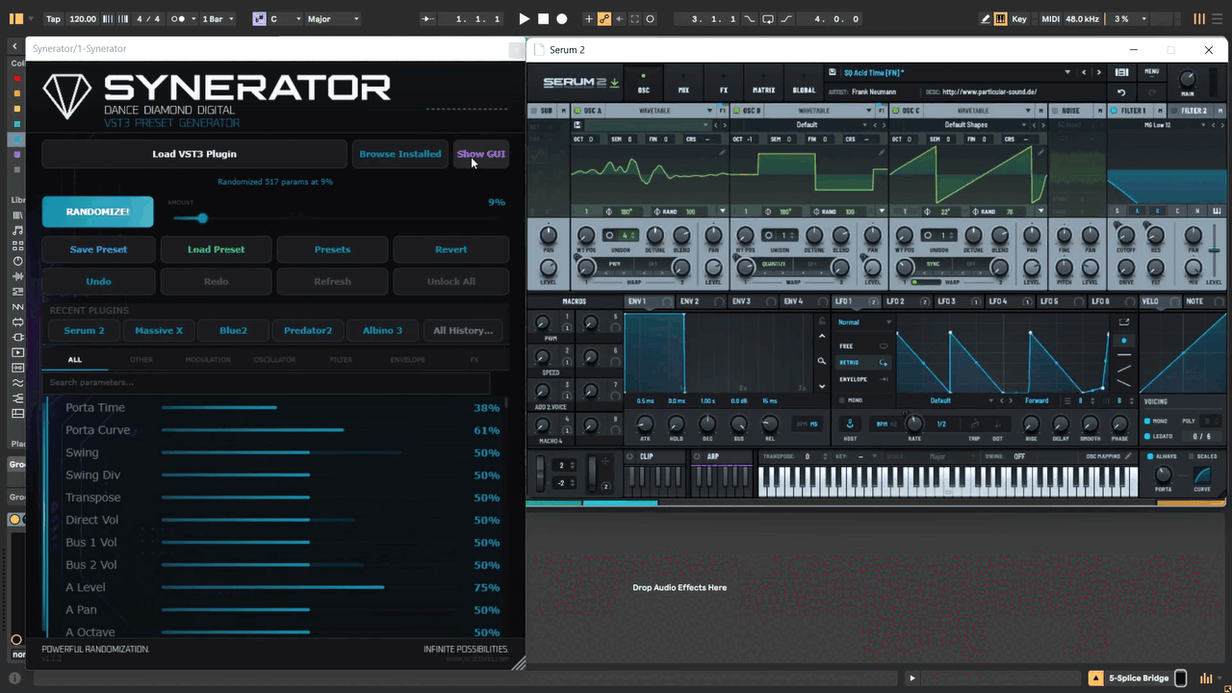The height and width of the screenshot is (693, 1232).
Task: Toggle the orange automation arm icon
Action: [604, 18]
